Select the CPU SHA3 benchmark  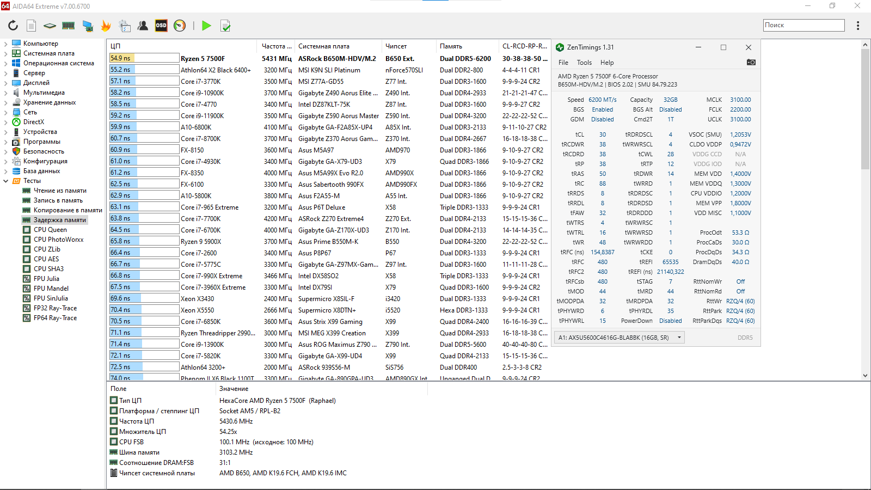pyautogui.click(x=48, y=269)
